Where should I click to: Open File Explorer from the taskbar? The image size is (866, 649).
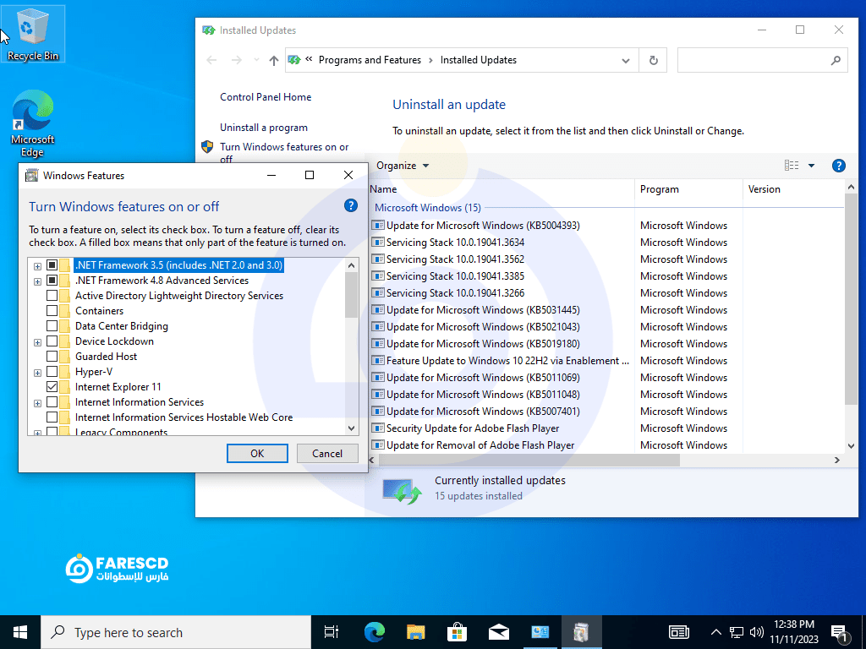[416, 632]
